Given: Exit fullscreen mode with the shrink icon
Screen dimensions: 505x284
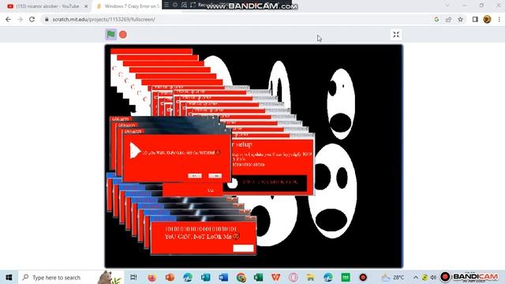Looking at the screenshot, I should tap(396, 35).
